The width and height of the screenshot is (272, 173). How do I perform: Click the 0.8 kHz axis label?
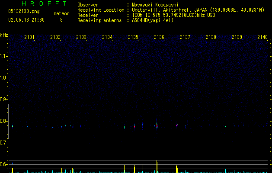coord(4,121)
